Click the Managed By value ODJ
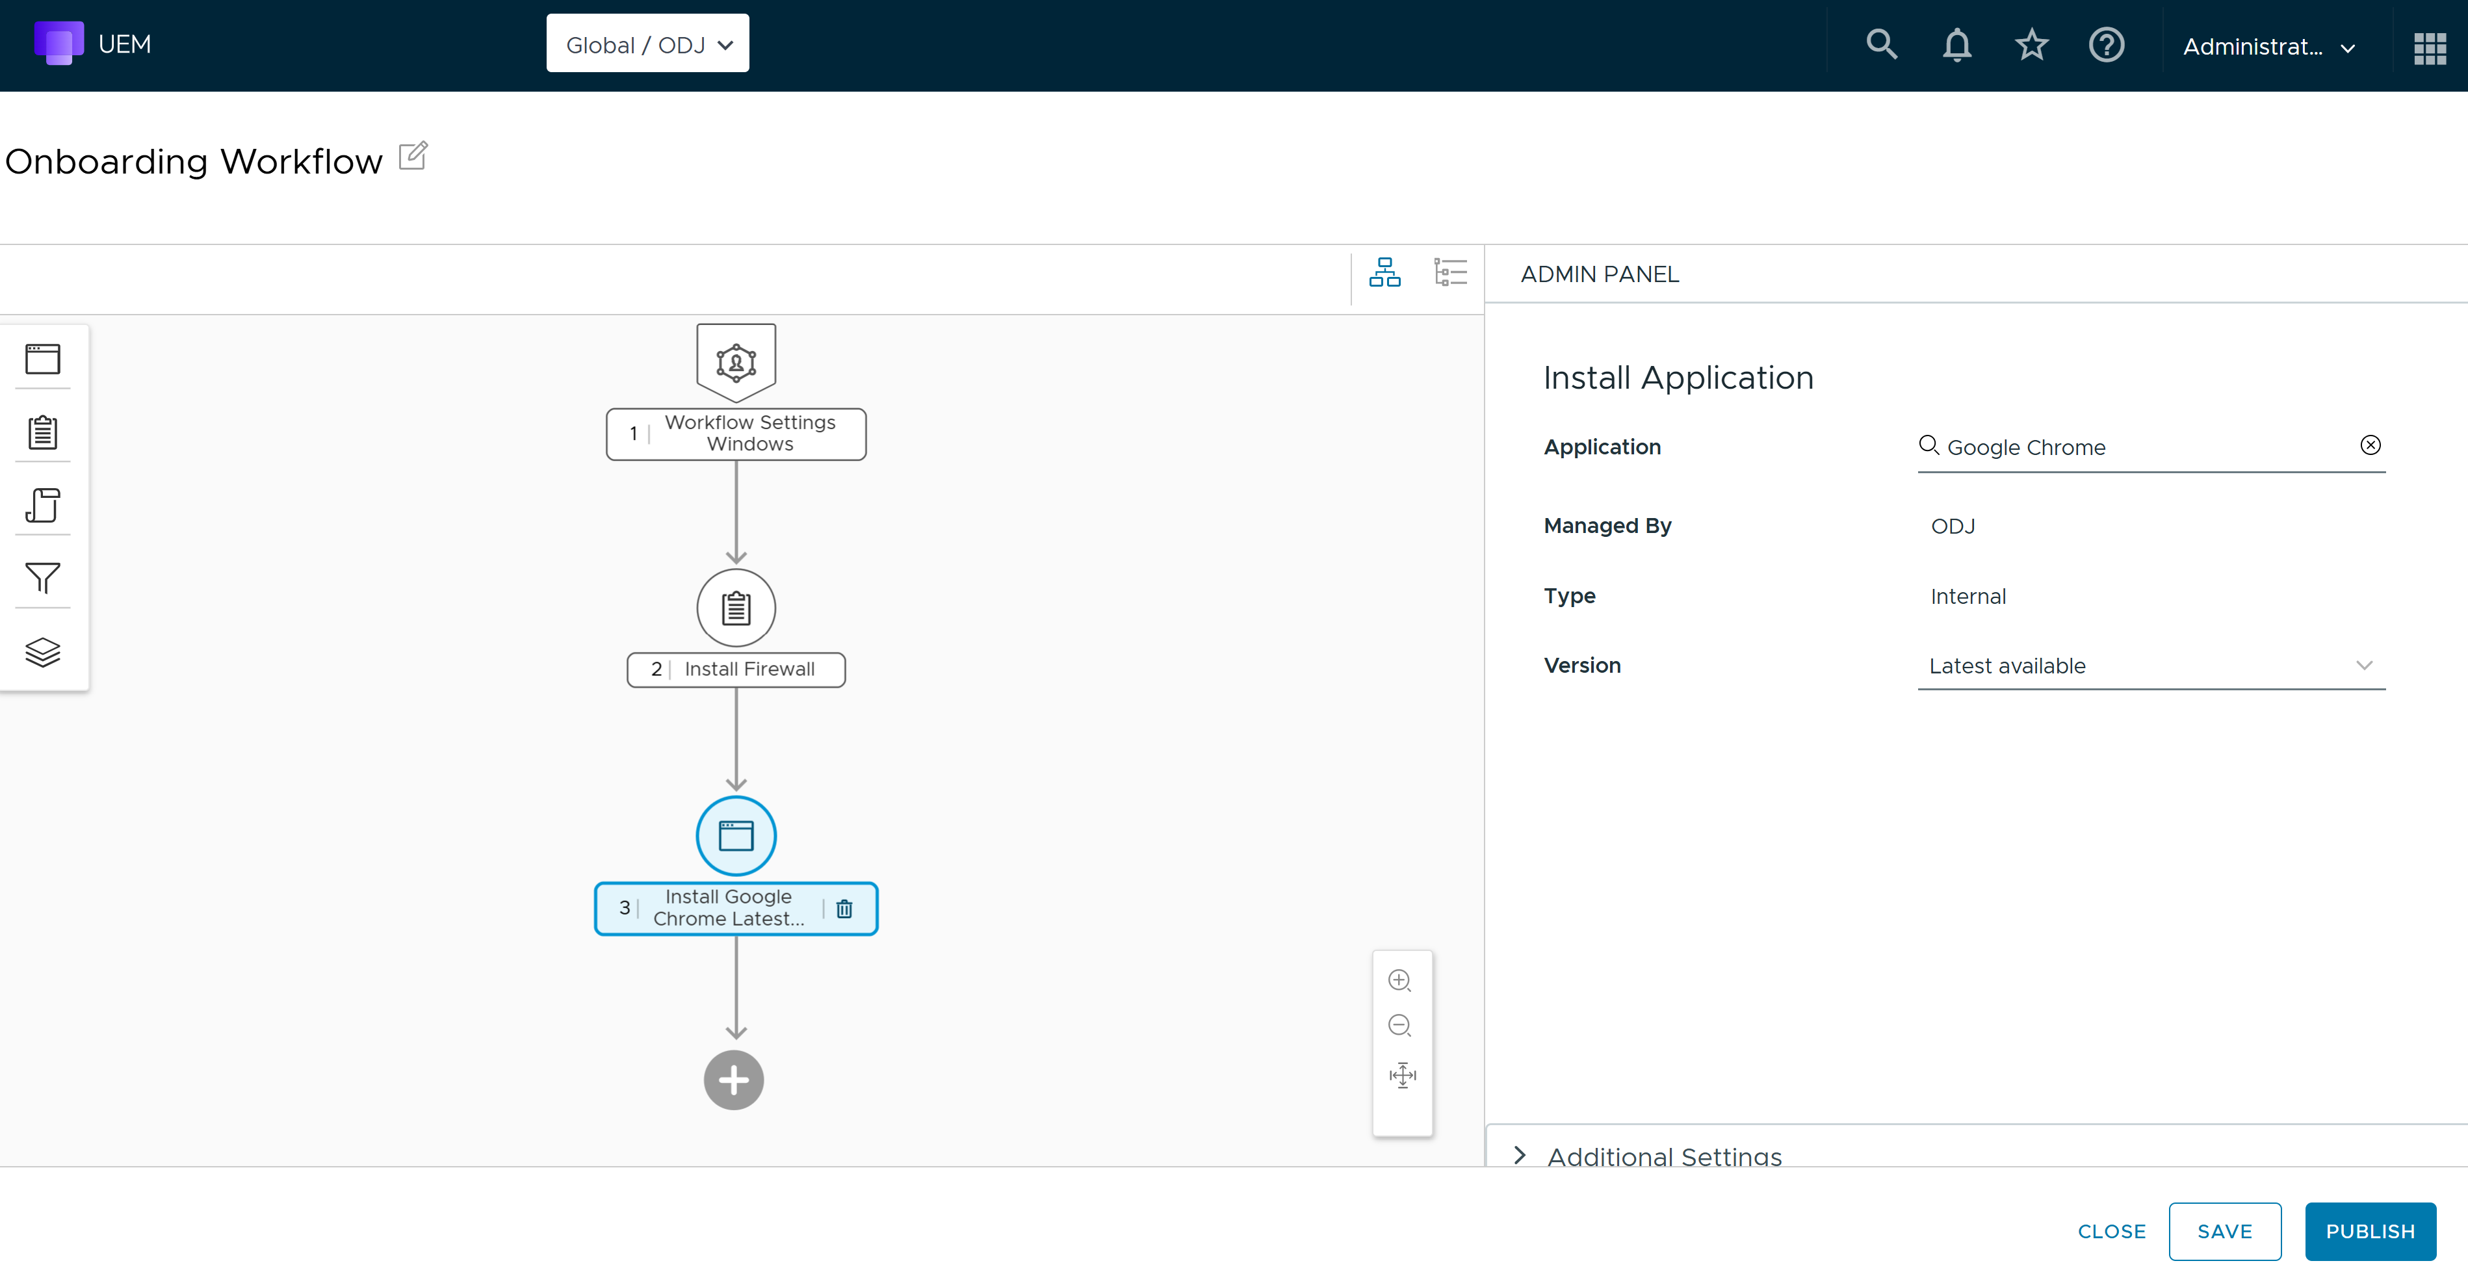 (1953, 526)
